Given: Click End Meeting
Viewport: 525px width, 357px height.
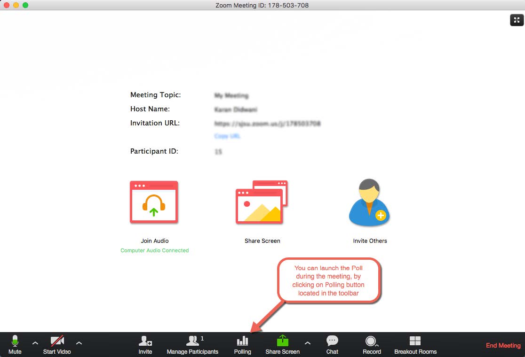Looking at the screenshot, I should click(503, 345).
